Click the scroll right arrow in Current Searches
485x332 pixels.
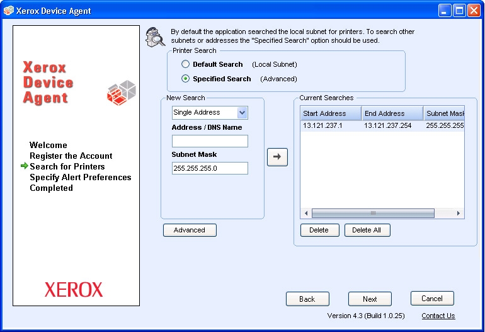(459, 213)
